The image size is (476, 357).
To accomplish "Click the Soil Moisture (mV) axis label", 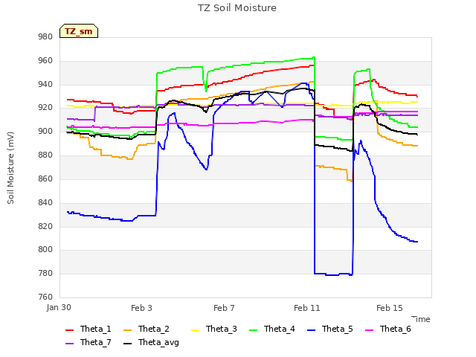I will [10, 168].
